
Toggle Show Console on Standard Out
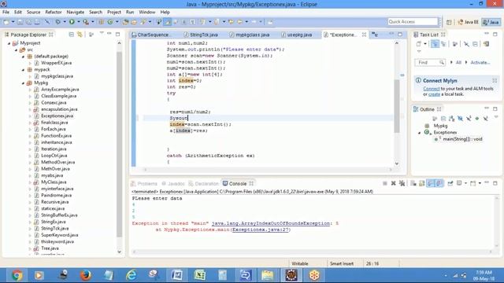tap(431, 183)
